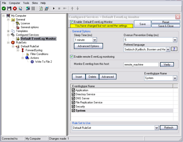Uncheck File Replication Service eventlog type
The width and height of the screenshot is (183, 142).
click(73, 102)
